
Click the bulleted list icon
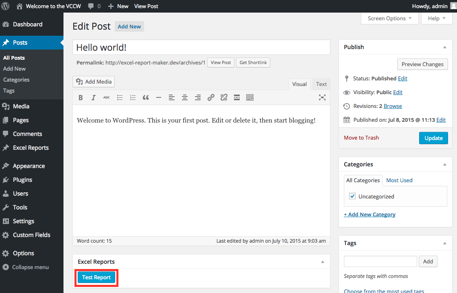[120, 97]
